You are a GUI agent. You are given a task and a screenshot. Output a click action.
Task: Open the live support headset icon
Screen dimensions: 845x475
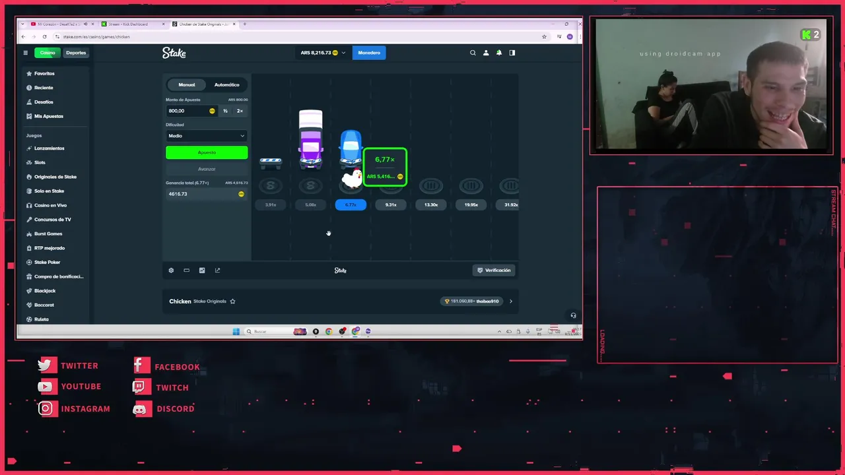(573, 315)
